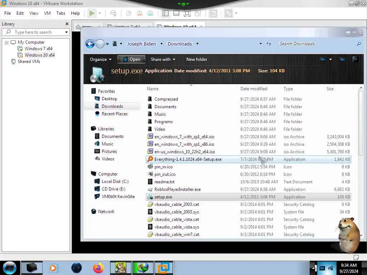Open the Organize dropdown menu
The image size is (367, 275).
click(101, 59)
